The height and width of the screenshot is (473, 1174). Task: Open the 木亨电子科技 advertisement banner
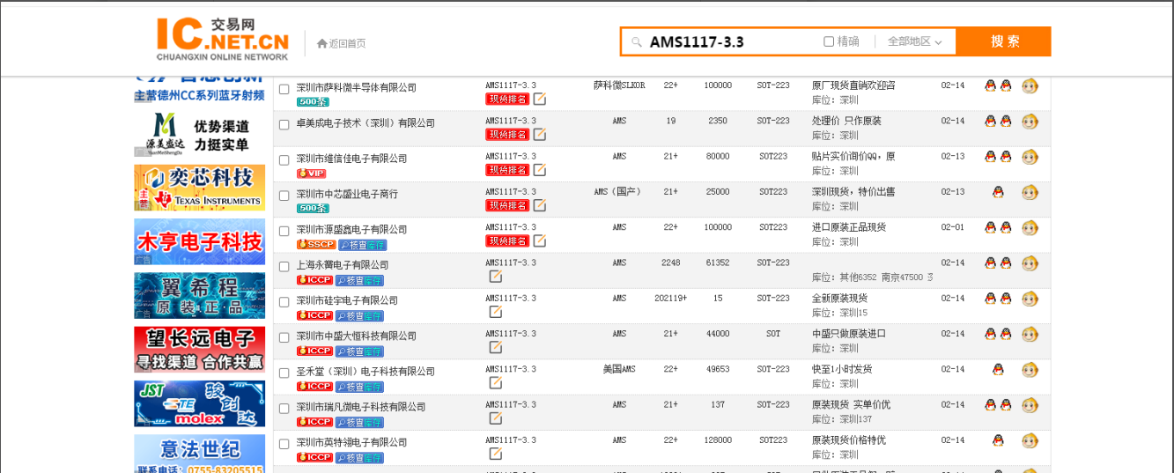click(199, 241)
